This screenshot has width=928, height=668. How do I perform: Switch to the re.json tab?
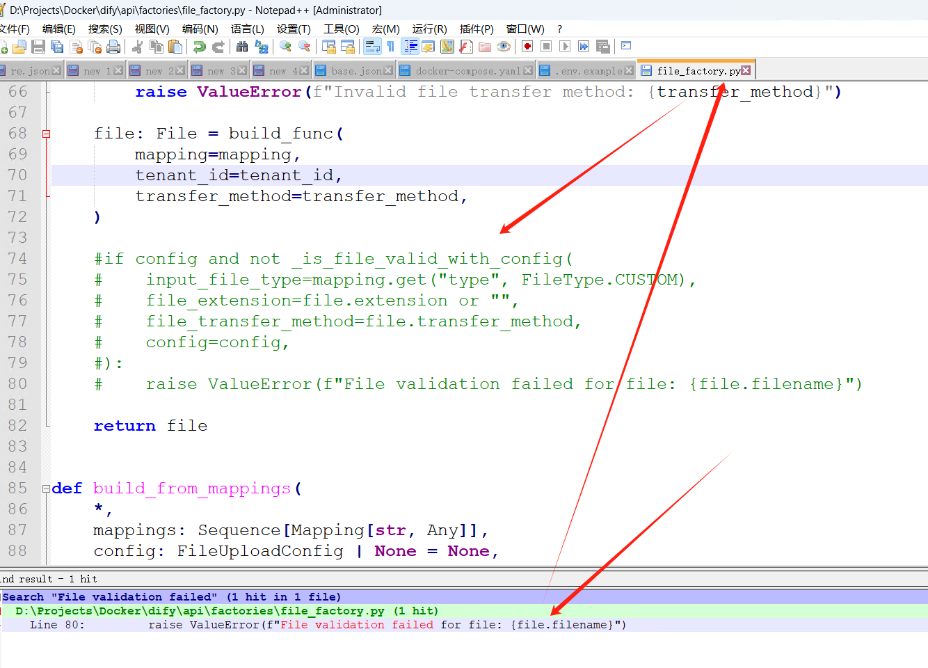point(31,71)
